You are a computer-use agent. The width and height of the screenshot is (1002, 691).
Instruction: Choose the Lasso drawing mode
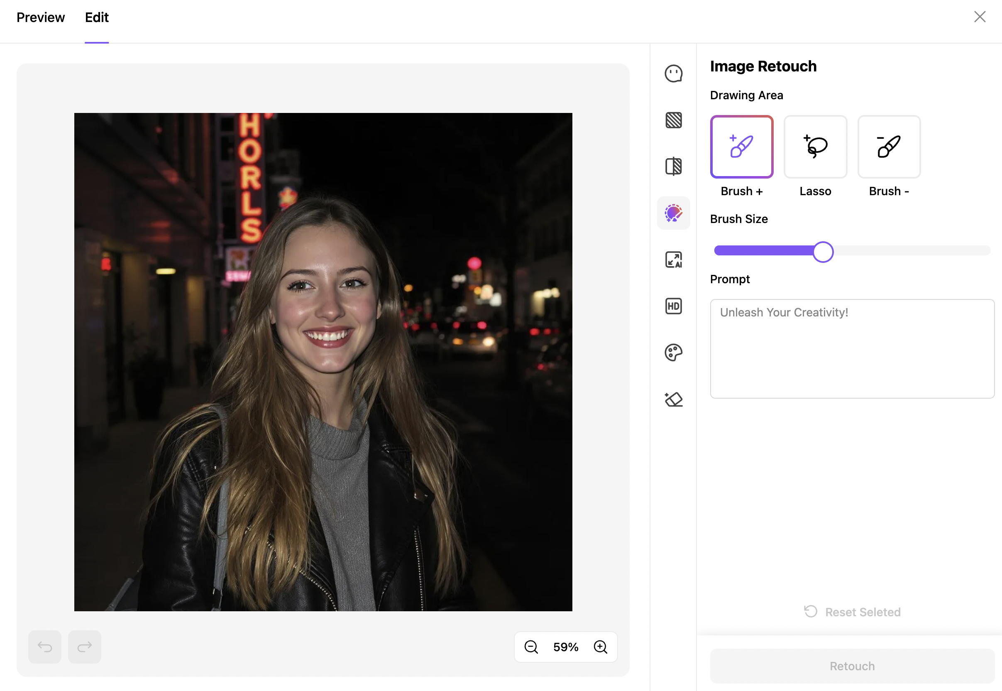tap(815, 147)
